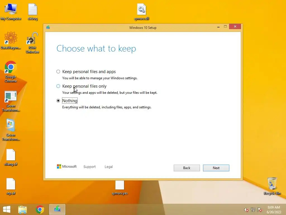Open File Explorer from taskbar
This screenshot has height=215, width=286.
pyautogui.click(x=23, y=209)
